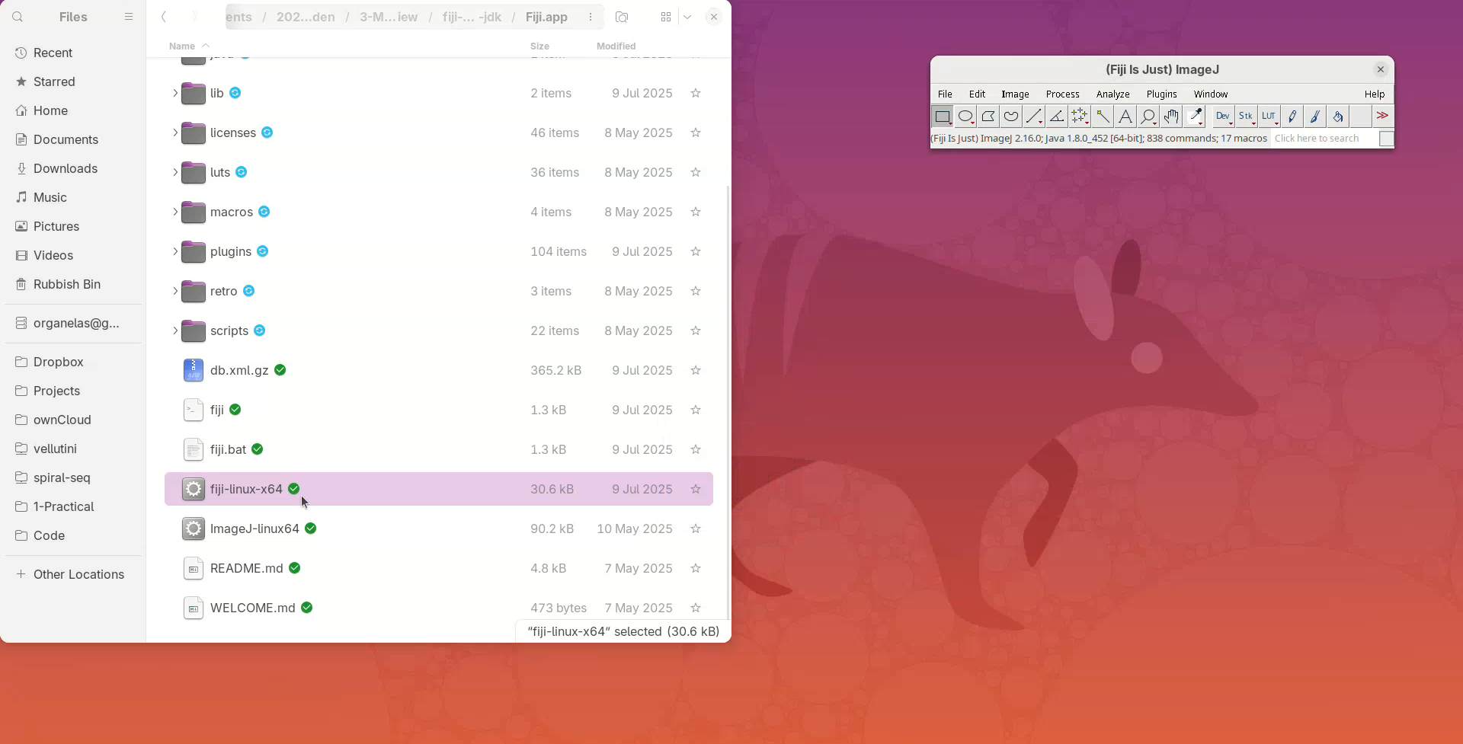The width and height of the screenshot is (1463, 744).
Task: Select the Magnifying glass tool
Action: pos(1148,117)
